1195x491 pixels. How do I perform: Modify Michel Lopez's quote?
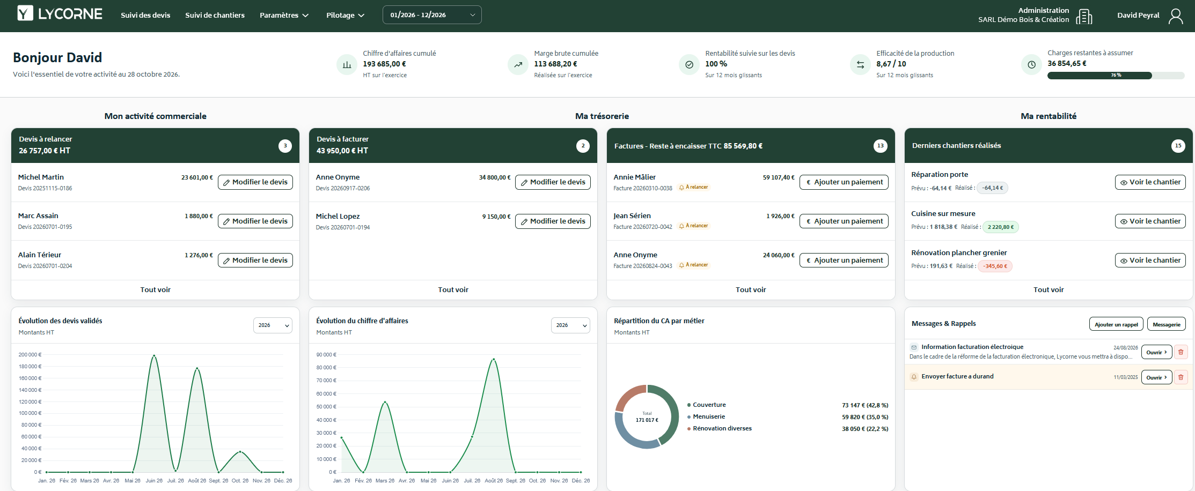tap(553, 221)
